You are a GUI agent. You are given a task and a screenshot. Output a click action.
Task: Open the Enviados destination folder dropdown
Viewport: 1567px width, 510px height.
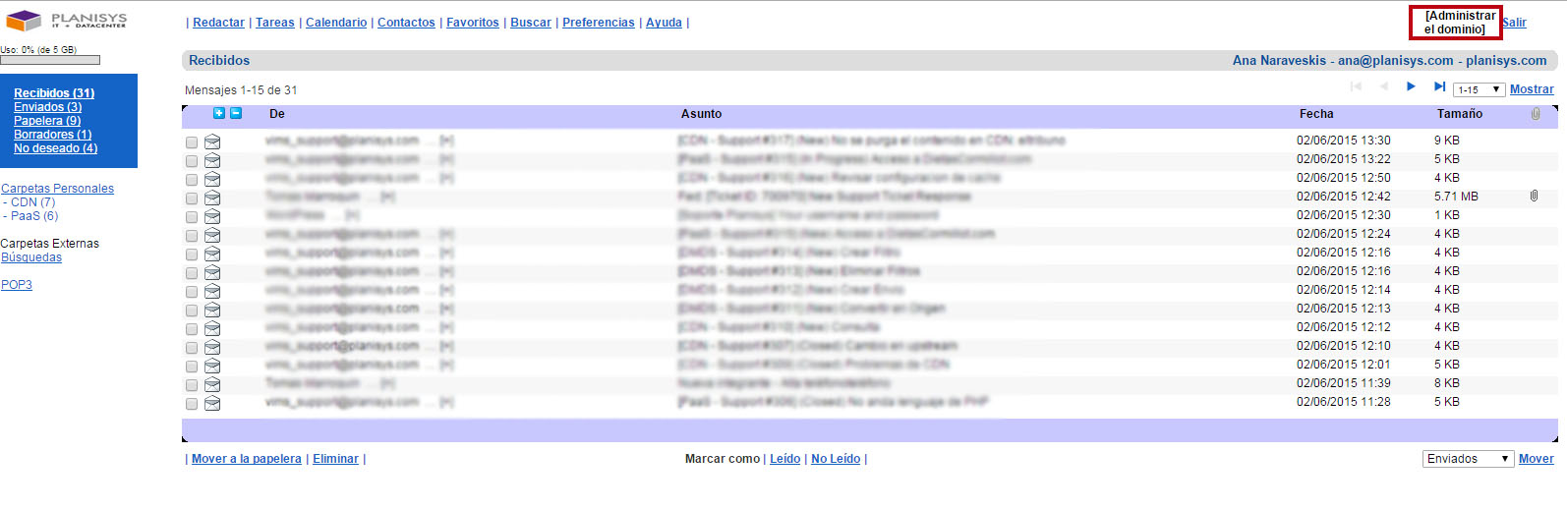[1468, 459]
